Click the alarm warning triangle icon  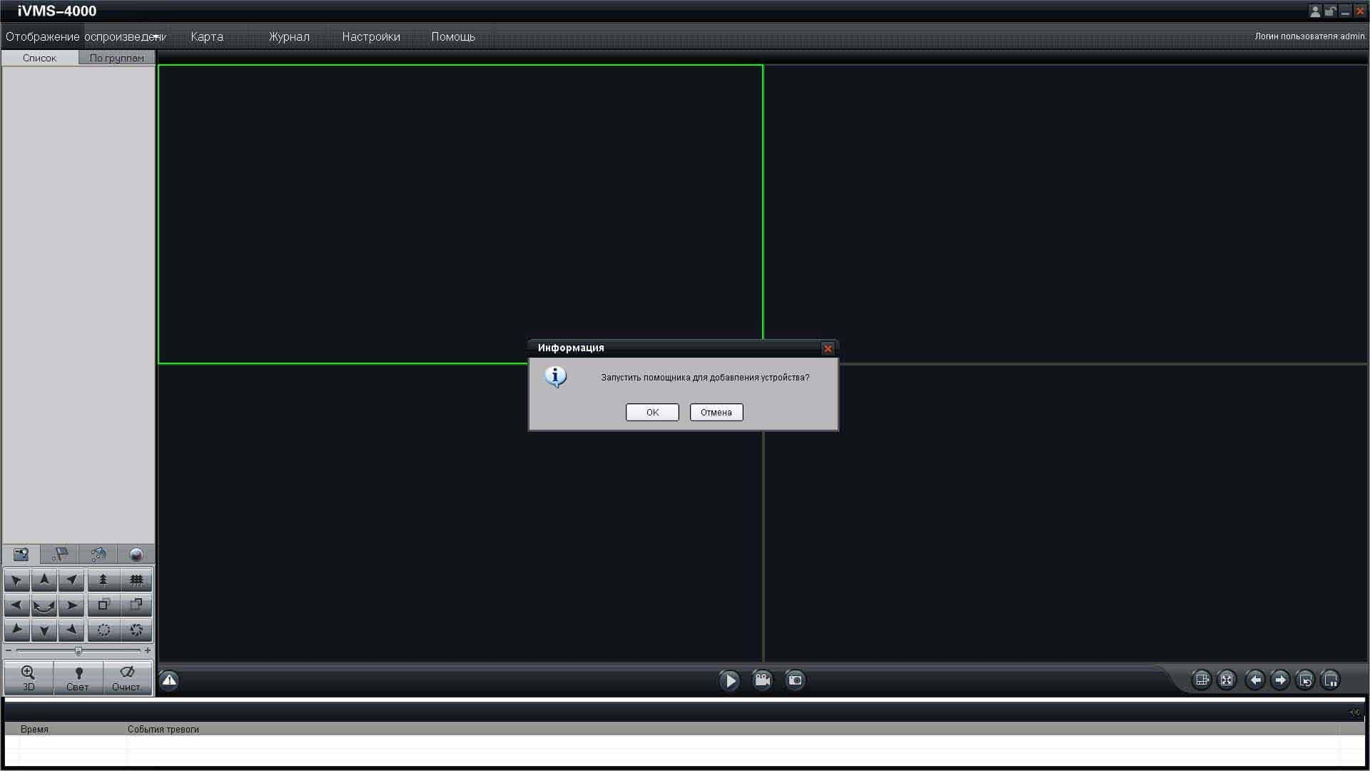169,680
